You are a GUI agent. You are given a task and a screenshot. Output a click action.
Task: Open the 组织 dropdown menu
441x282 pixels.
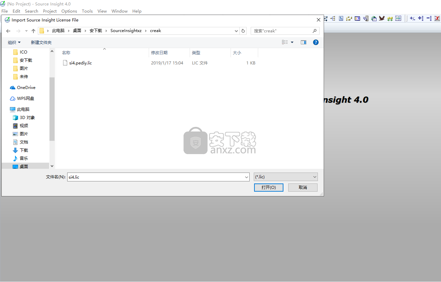(x=14, y=42)
